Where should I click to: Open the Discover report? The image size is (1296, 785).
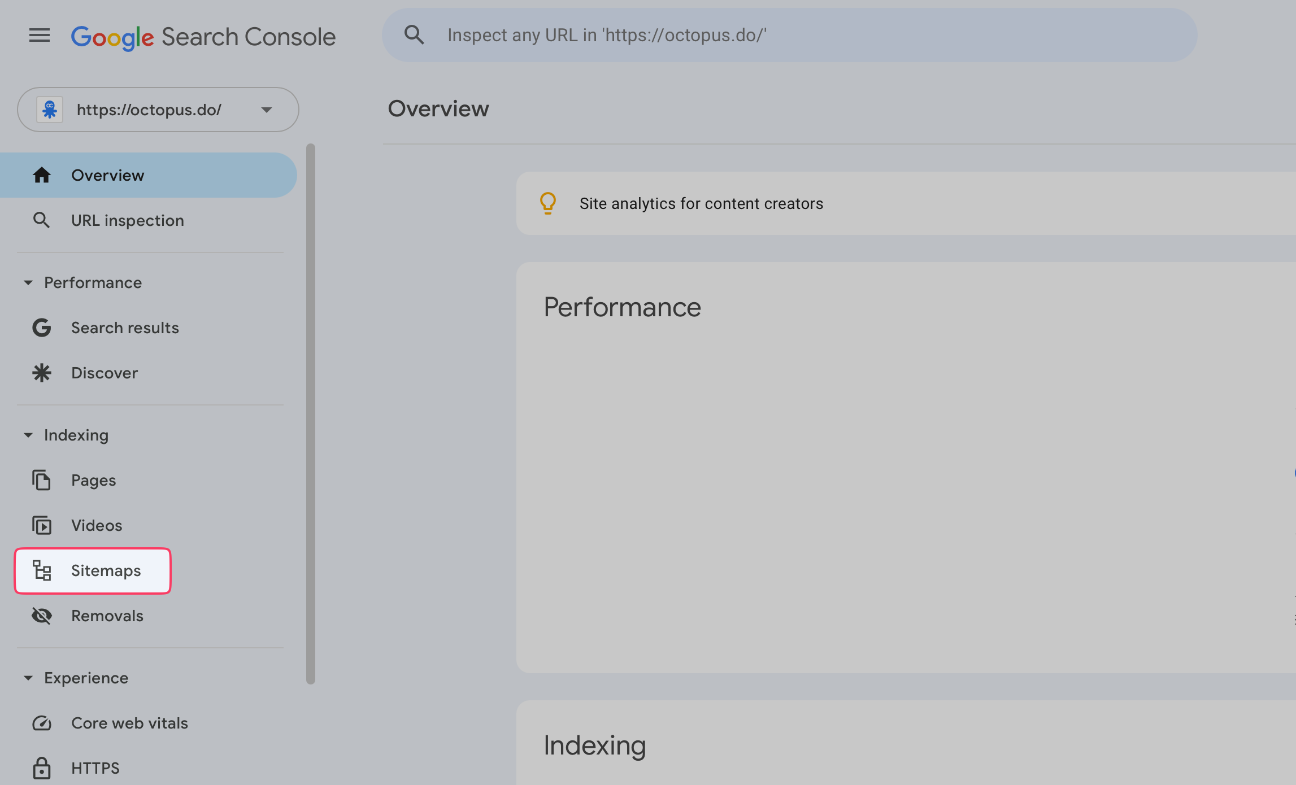[x=149, y=373]
